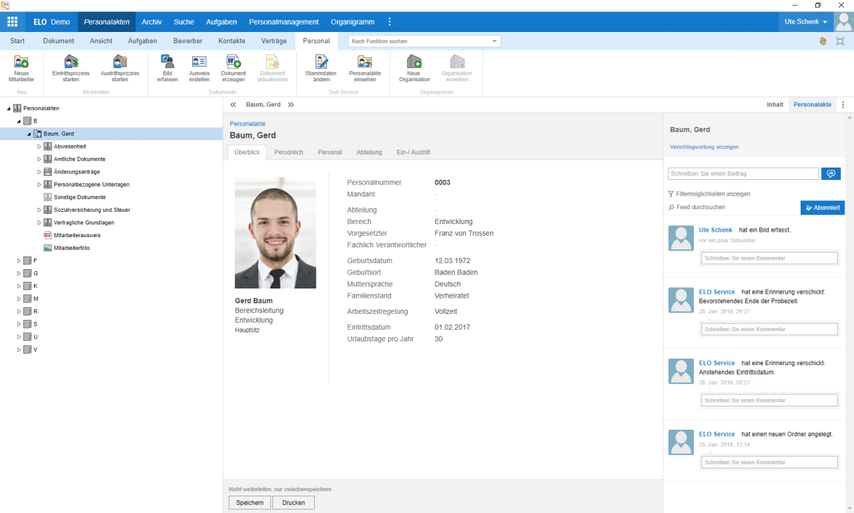Switch to the Persönlich form tab
This screenshot has width=854, height=513.
pyautogui.click(x=289, y=153)
